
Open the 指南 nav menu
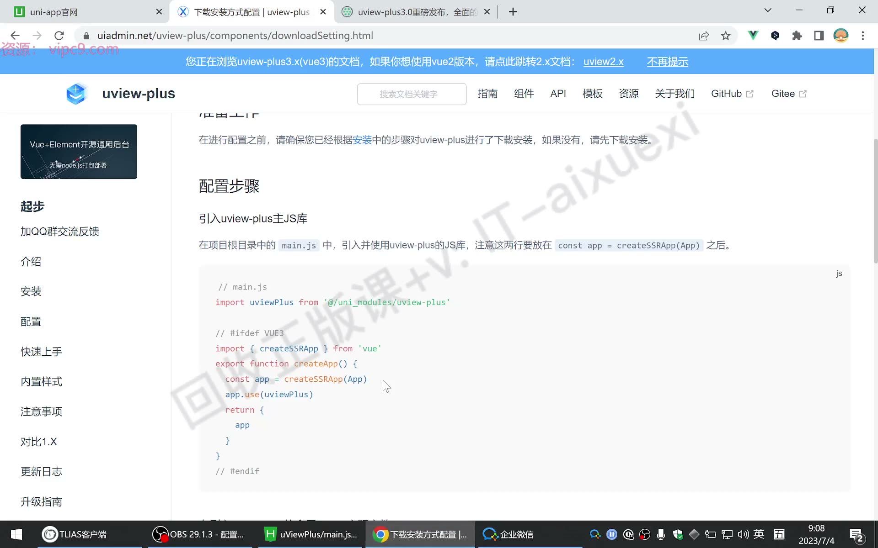pos(487,94)
